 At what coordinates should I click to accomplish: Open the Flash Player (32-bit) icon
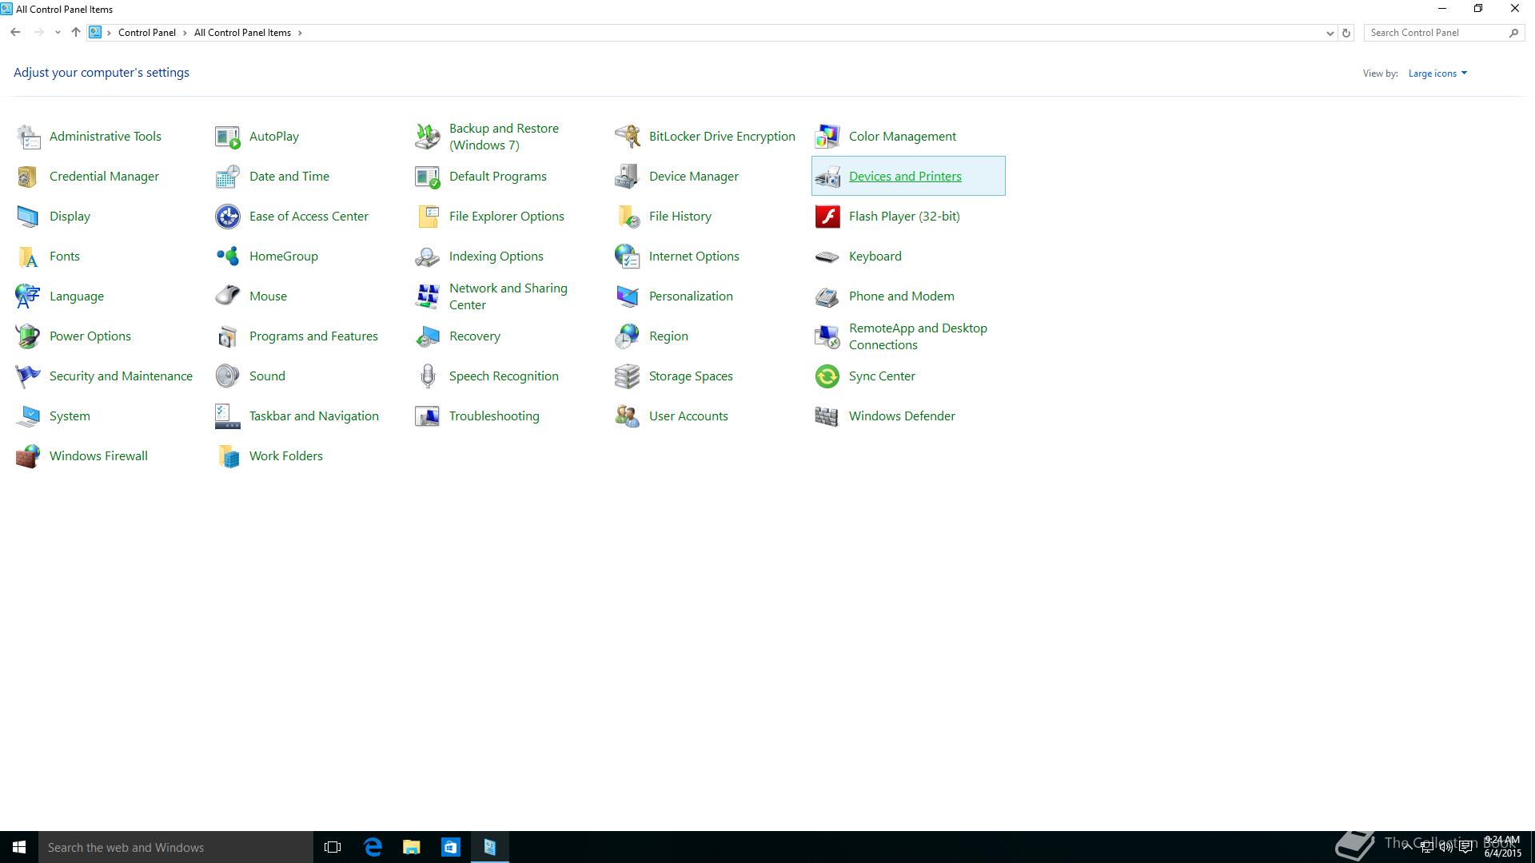tap(827, 217)
